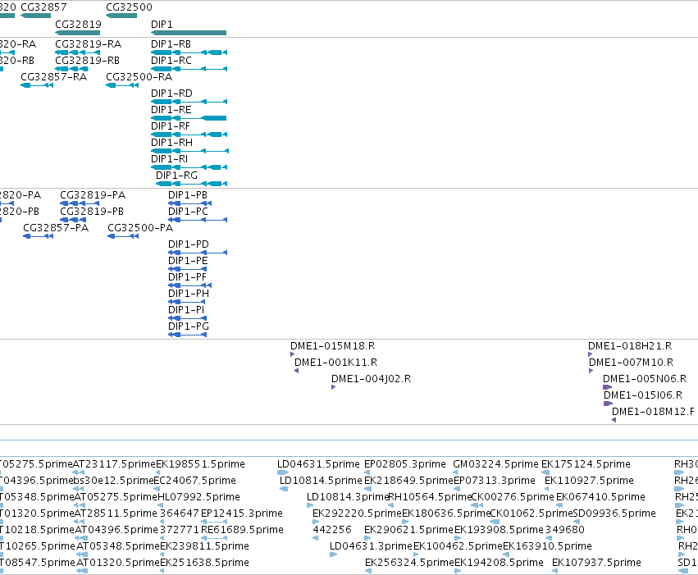The width and height of the screenshot is (698, 575).
Task: Open the EK256324.5prime EST label
Action: [409, 564]
